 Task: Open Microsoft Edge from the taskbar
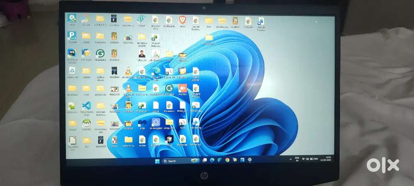(212, 160)
